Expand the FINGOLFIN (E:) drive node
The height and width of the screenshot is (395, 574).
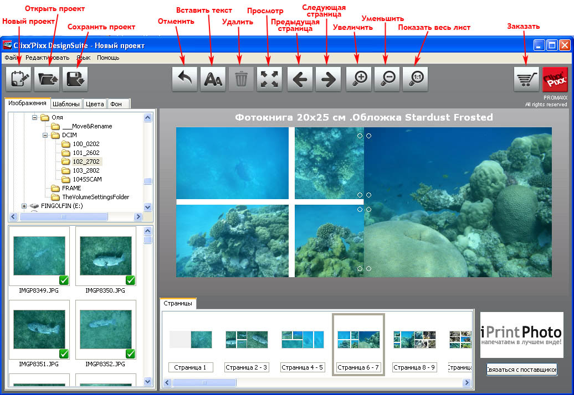tap(24, 206)
